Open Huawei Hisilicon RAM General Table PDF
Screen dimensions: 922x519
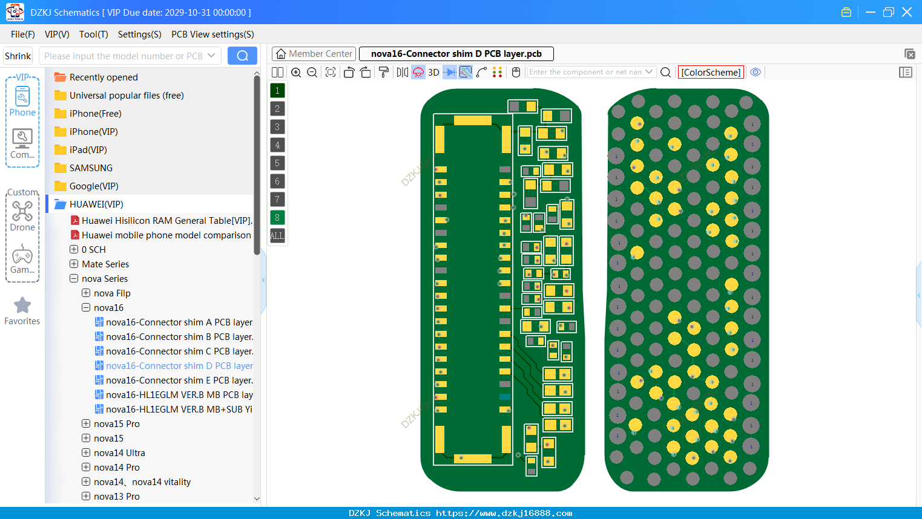pos(162,221)
